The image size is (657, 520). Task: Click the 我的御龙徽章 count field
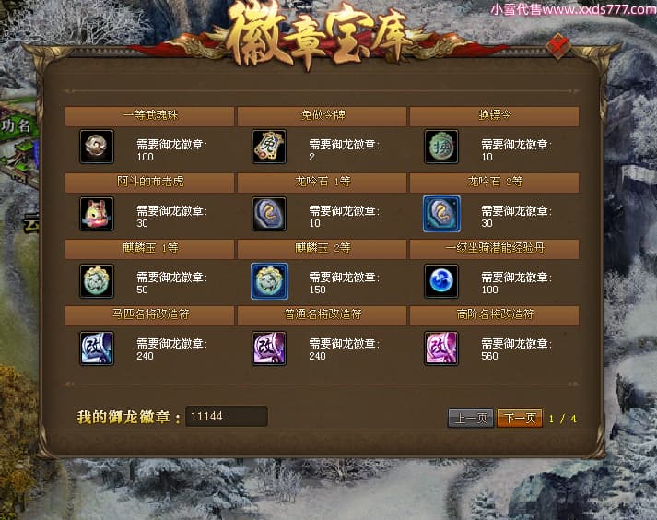227,416
